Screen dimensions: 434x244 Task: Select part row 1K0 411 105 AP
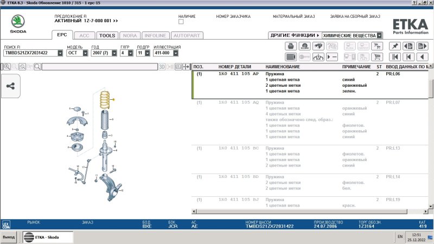pyautogui.click(x=310, y=85)
